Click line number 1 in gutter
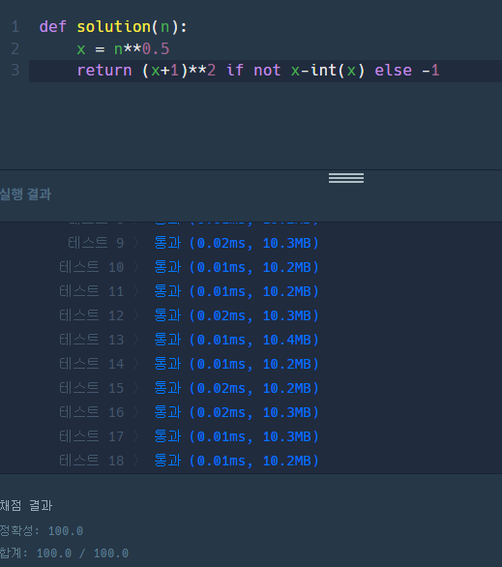The image size is (502, 567). click(x=15, y=27)
